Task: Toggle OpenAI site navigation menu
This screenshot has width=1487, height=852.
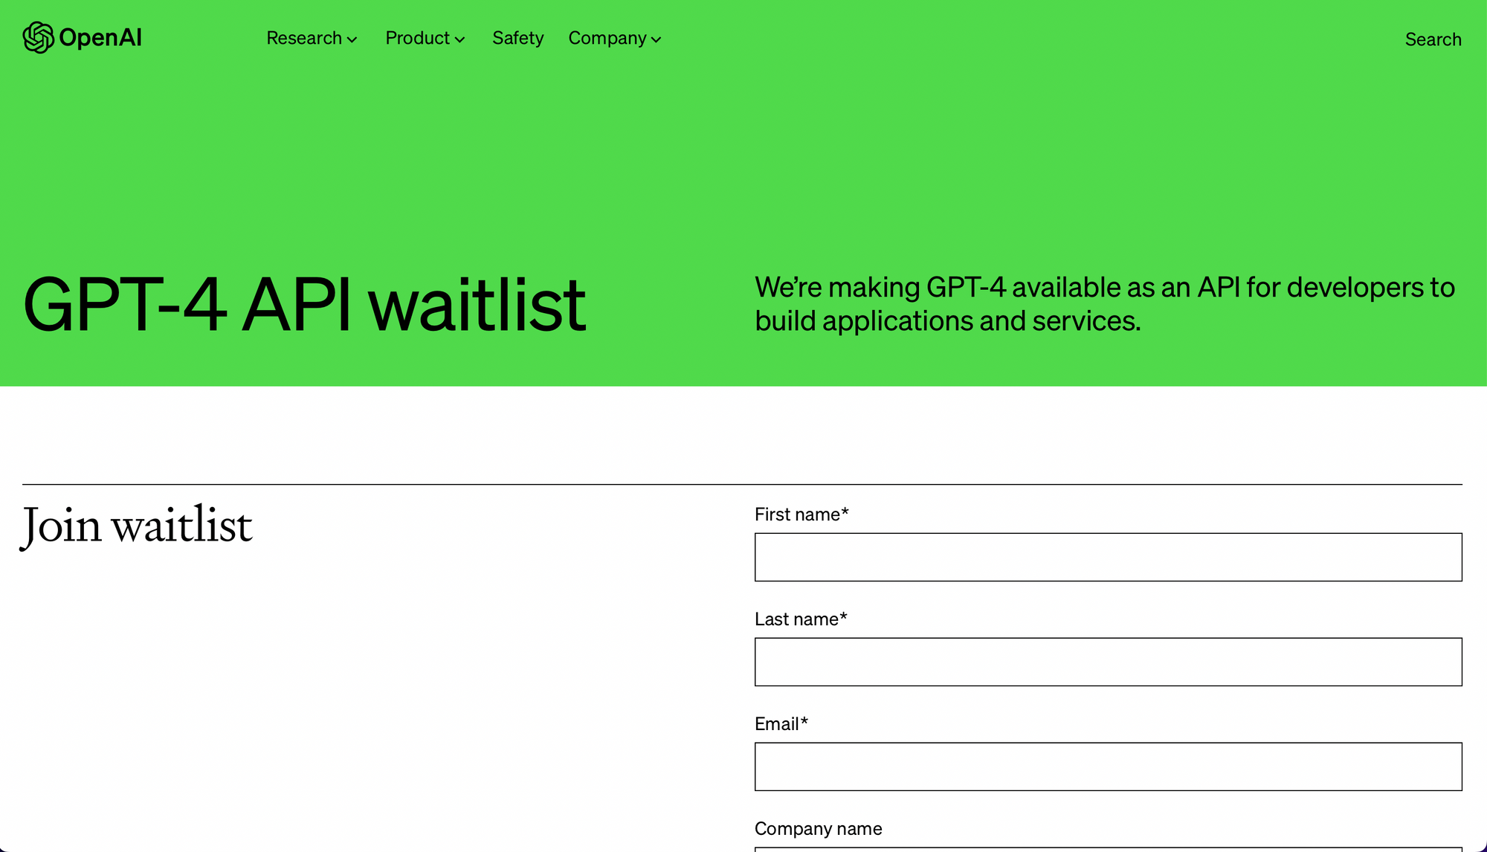Action: pyautogui.click(x=83, y=39)
